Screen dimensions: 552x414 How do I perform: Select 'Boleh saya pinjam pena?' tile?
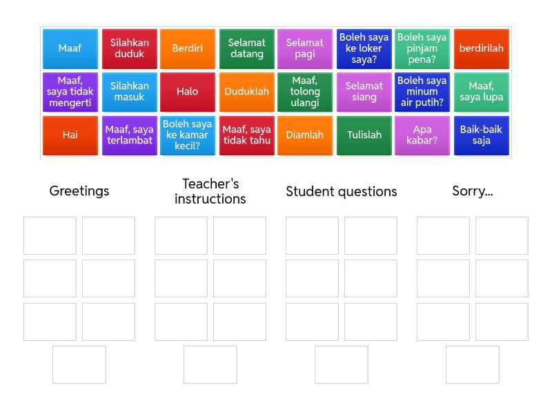tap(422, 48)
